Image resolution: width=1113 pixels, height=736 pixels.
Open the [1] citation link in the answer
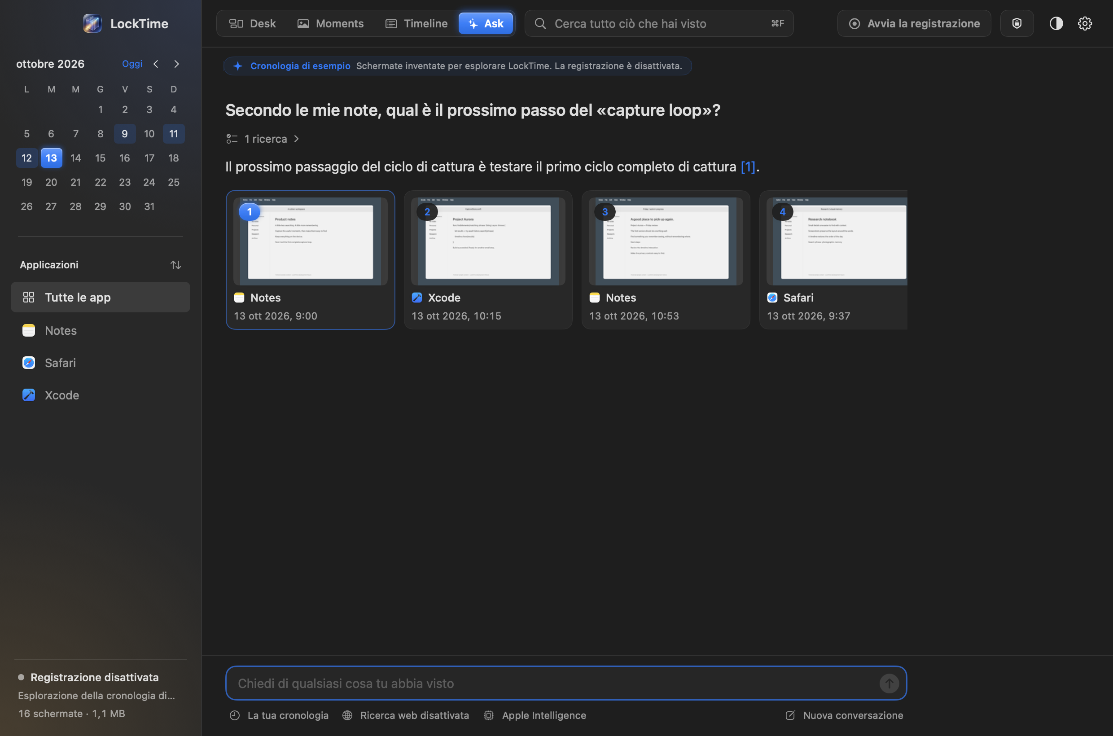coord(748,166)
